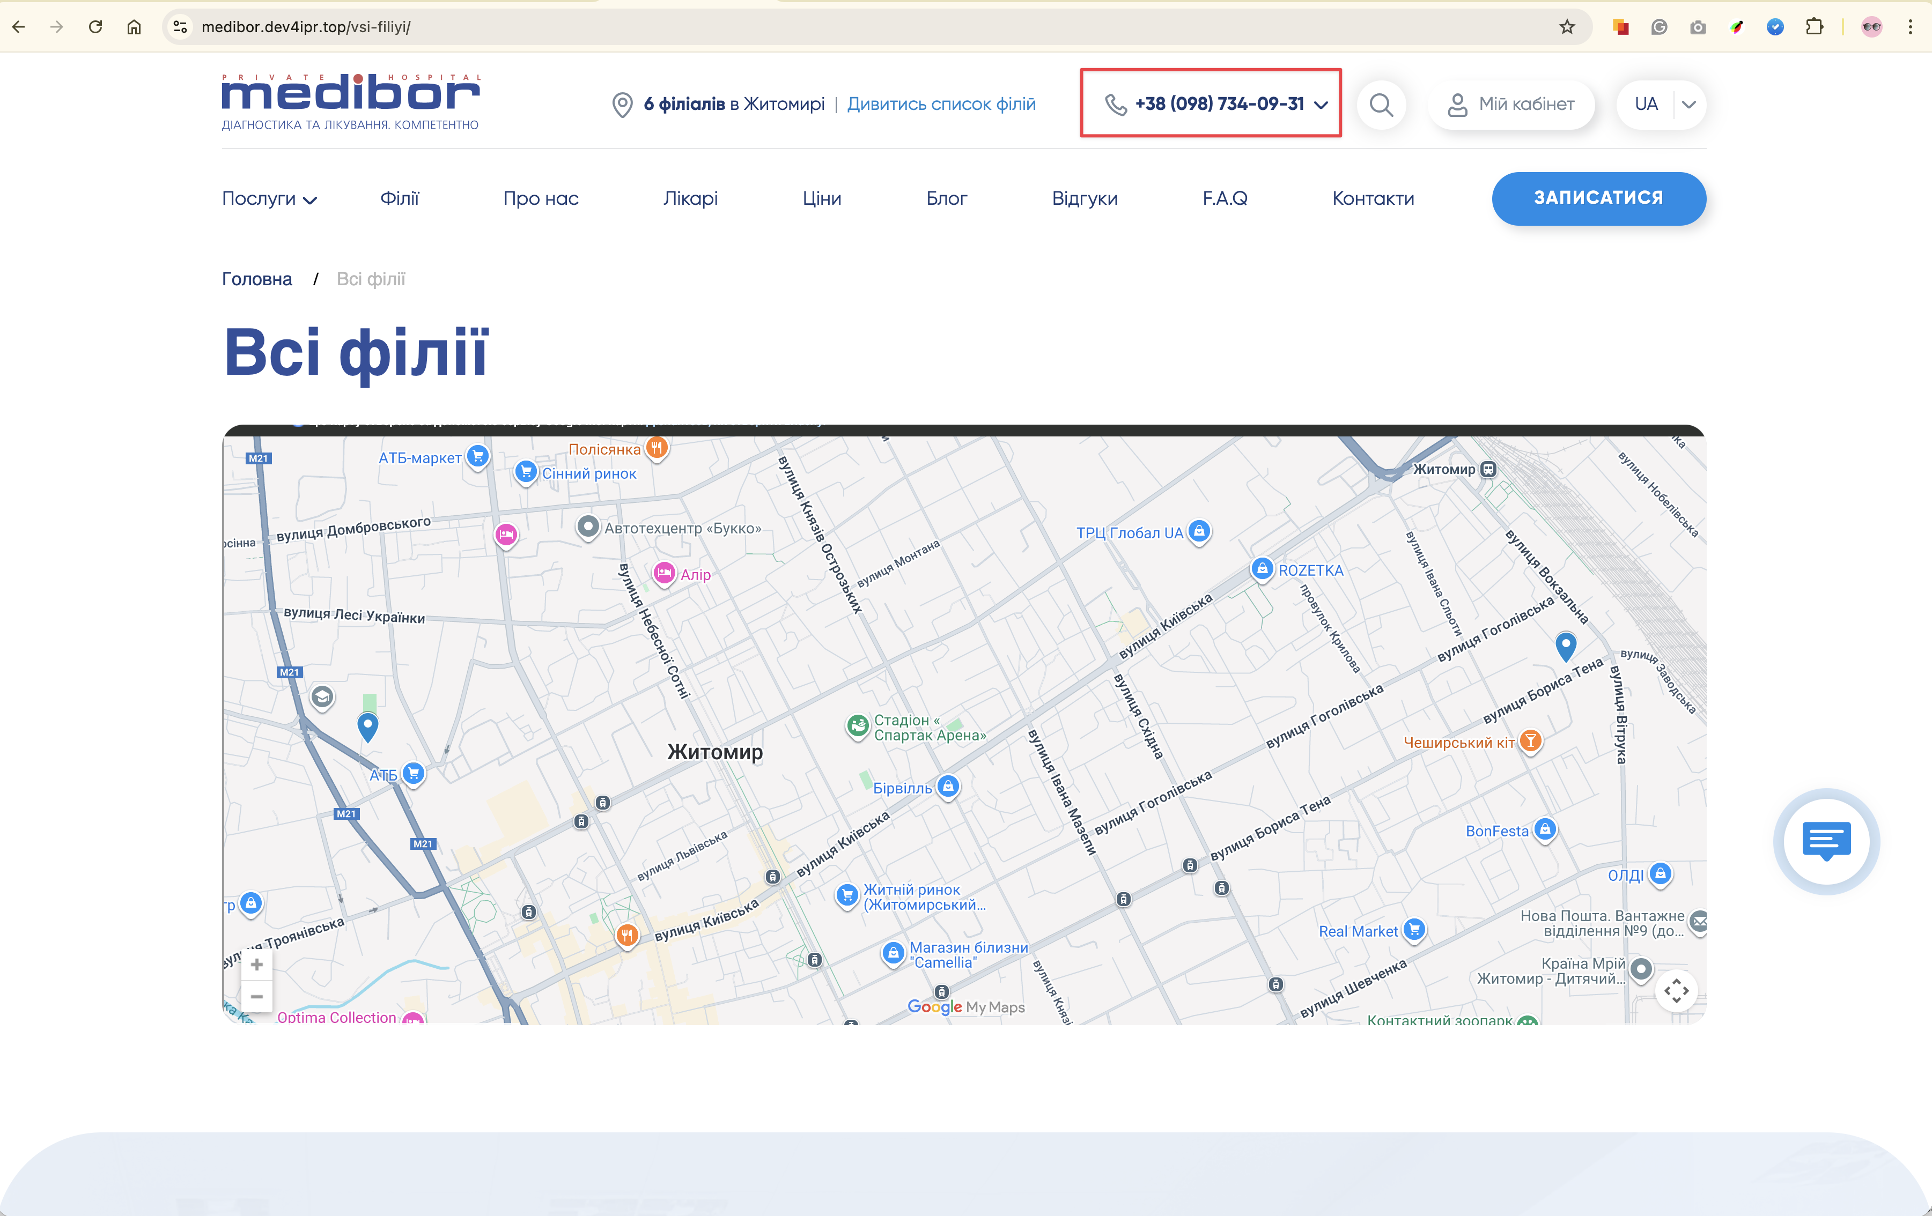
Task: Zoom out on the map
Action: 257,996
